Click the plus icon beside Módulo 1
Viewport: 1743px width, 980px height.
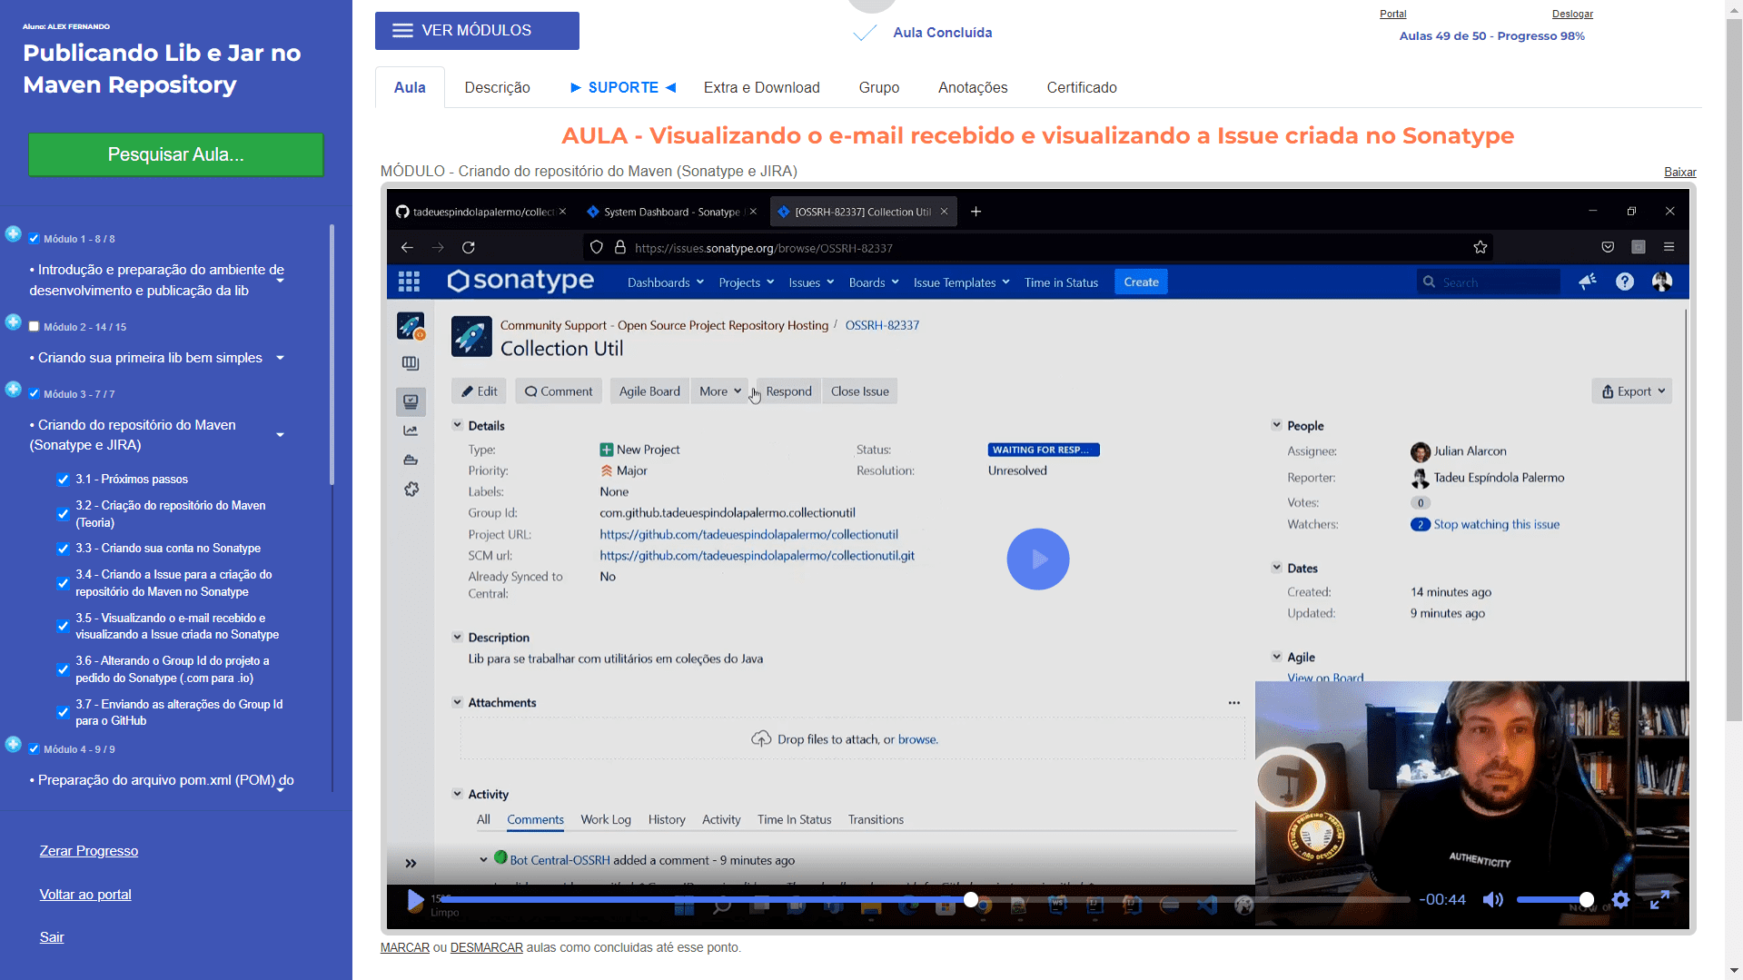(14, 233)
